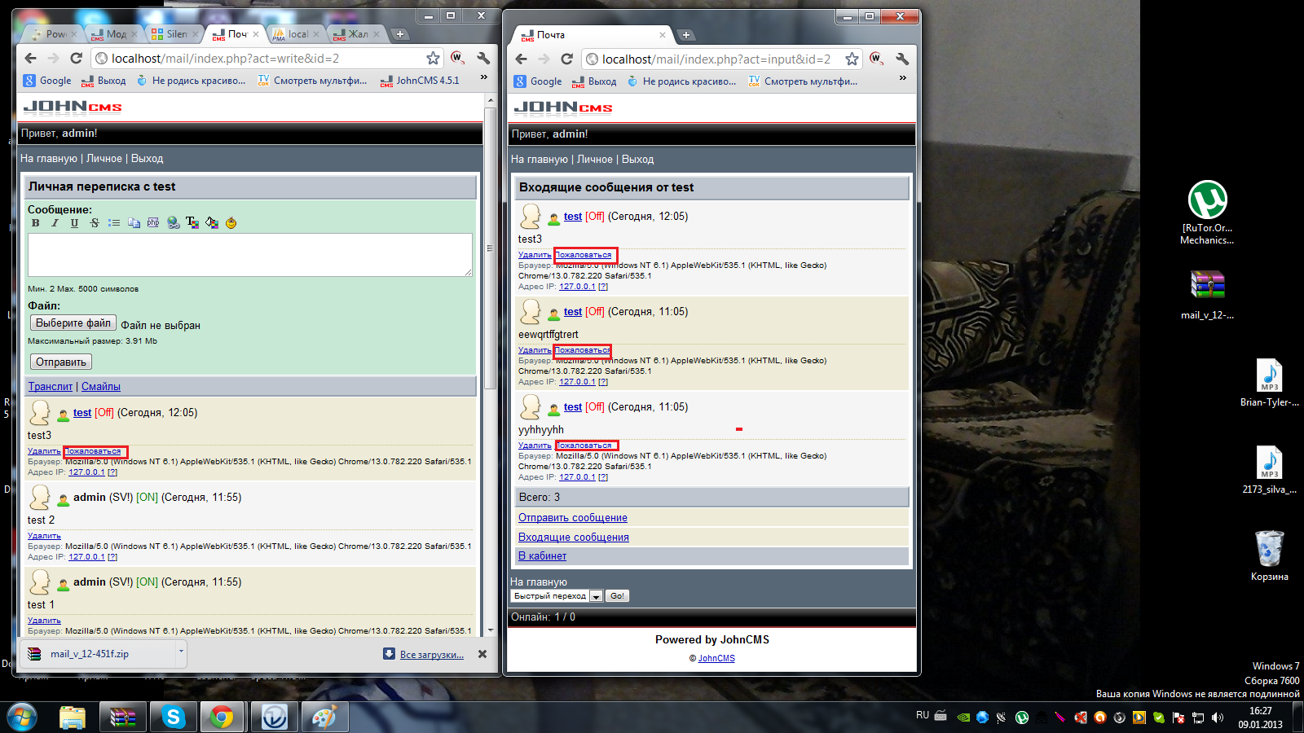
Task: Bookmark the page with left window star
Action: (x=433, y=58)
